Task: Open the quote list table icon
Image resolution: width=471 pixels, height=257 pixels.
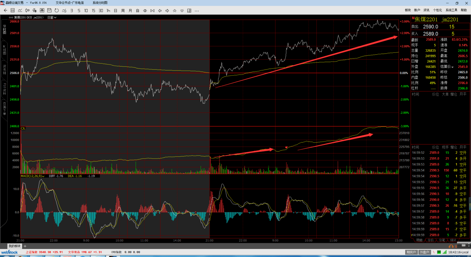Action: click(x=13, y=11)
